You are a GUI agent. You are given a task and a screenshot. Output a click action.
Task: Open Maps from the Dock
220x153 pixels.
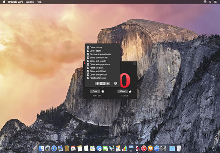coord(92,149)
